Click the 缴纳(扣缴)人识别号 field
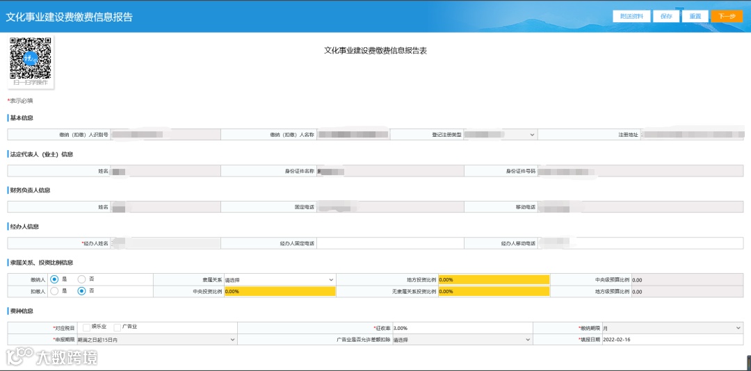This screenshot has height=371, width=751. (165, 135)
